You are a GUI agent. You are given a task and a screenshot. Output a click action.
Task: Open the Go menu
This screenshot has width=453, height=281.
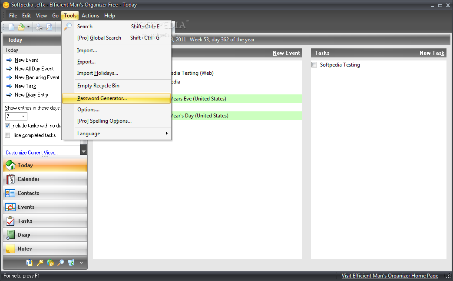(x=55, y=16)
